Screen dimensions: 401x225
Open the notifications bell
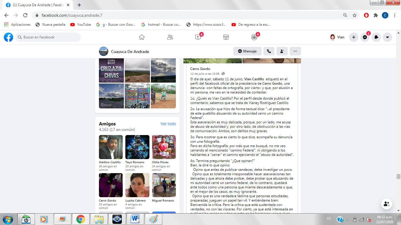pos(376,37)
